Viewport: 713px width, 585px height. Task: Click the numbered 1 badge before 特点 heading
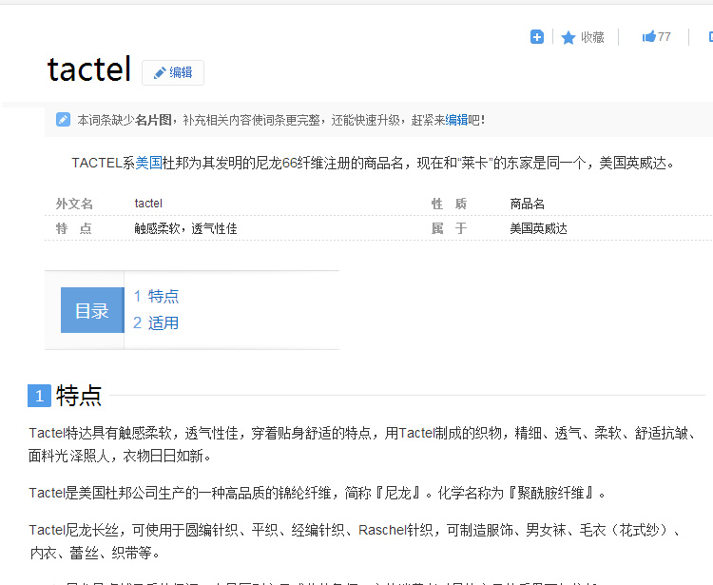click(x=39, y=396)
